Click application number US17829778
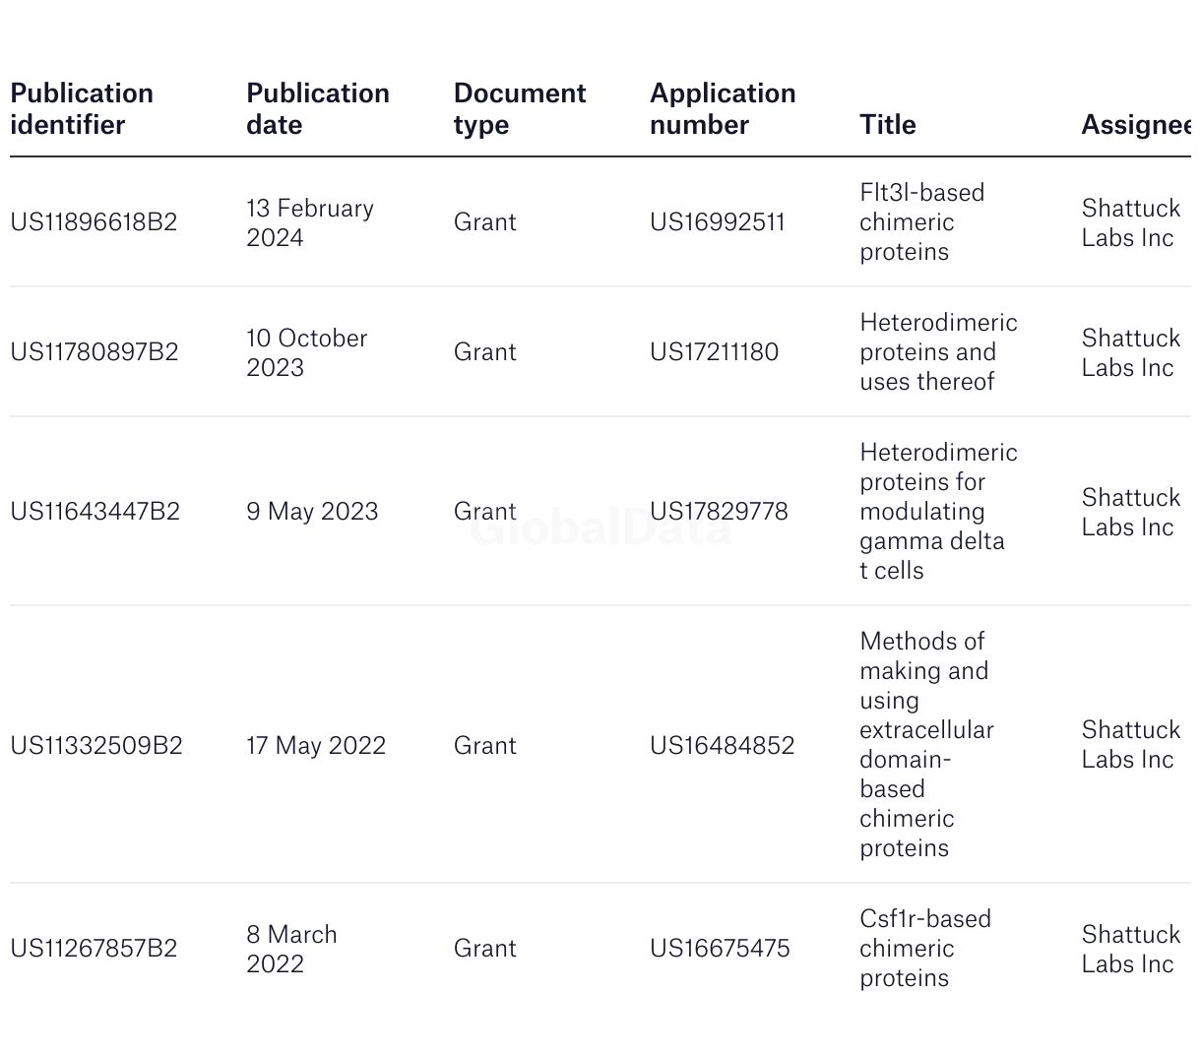 [719, 512]
